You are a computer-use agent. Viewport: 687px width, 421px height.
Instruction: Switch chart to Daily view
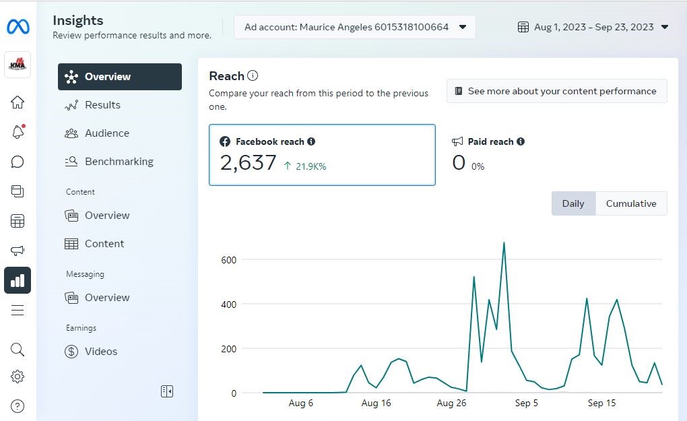[x=573, y=203]
